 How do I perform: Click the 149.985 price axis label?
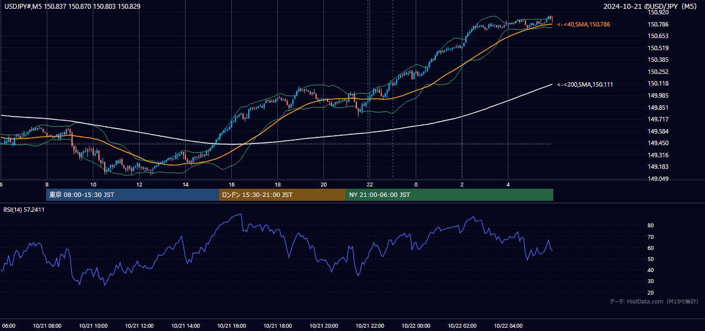659,95
